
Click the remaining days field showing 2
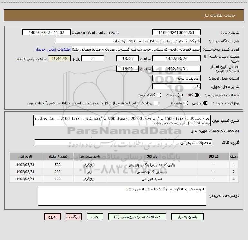point(93,59)
